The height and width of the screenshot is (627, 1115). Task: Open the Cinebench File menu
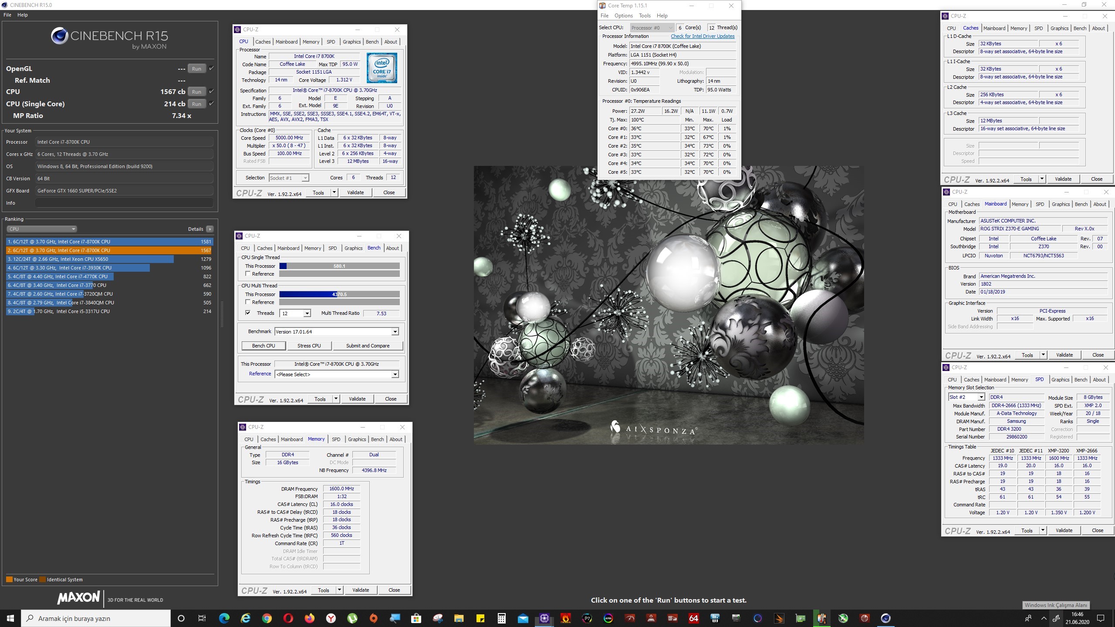(x=7, y=15)
